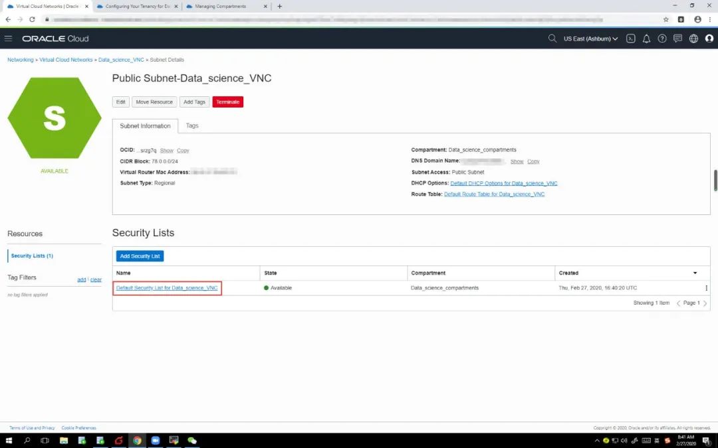The image size is (718, 448).
Task: Click the Add Security List button
Action: coord(140,256)
